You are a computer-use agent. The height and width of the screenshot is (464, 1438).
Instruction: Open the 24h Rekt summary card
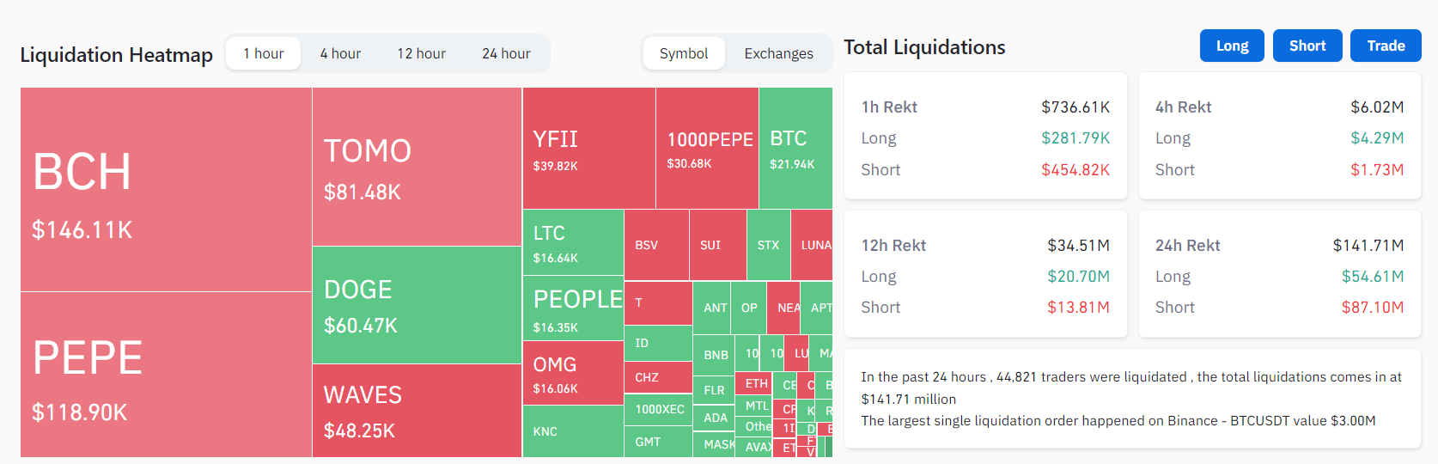pos(1279,275)
